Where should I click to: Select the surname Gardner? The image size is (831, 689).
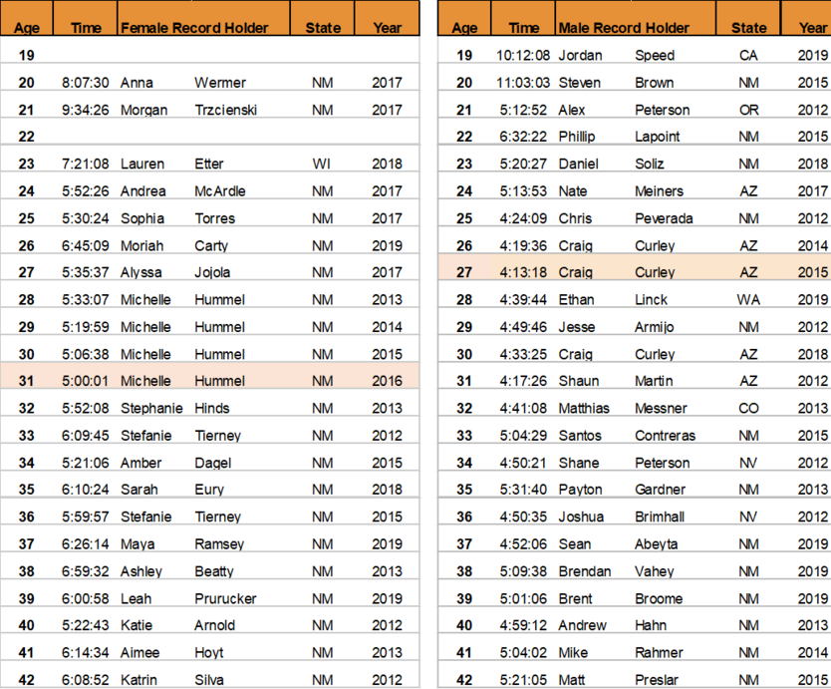[660, 490]
